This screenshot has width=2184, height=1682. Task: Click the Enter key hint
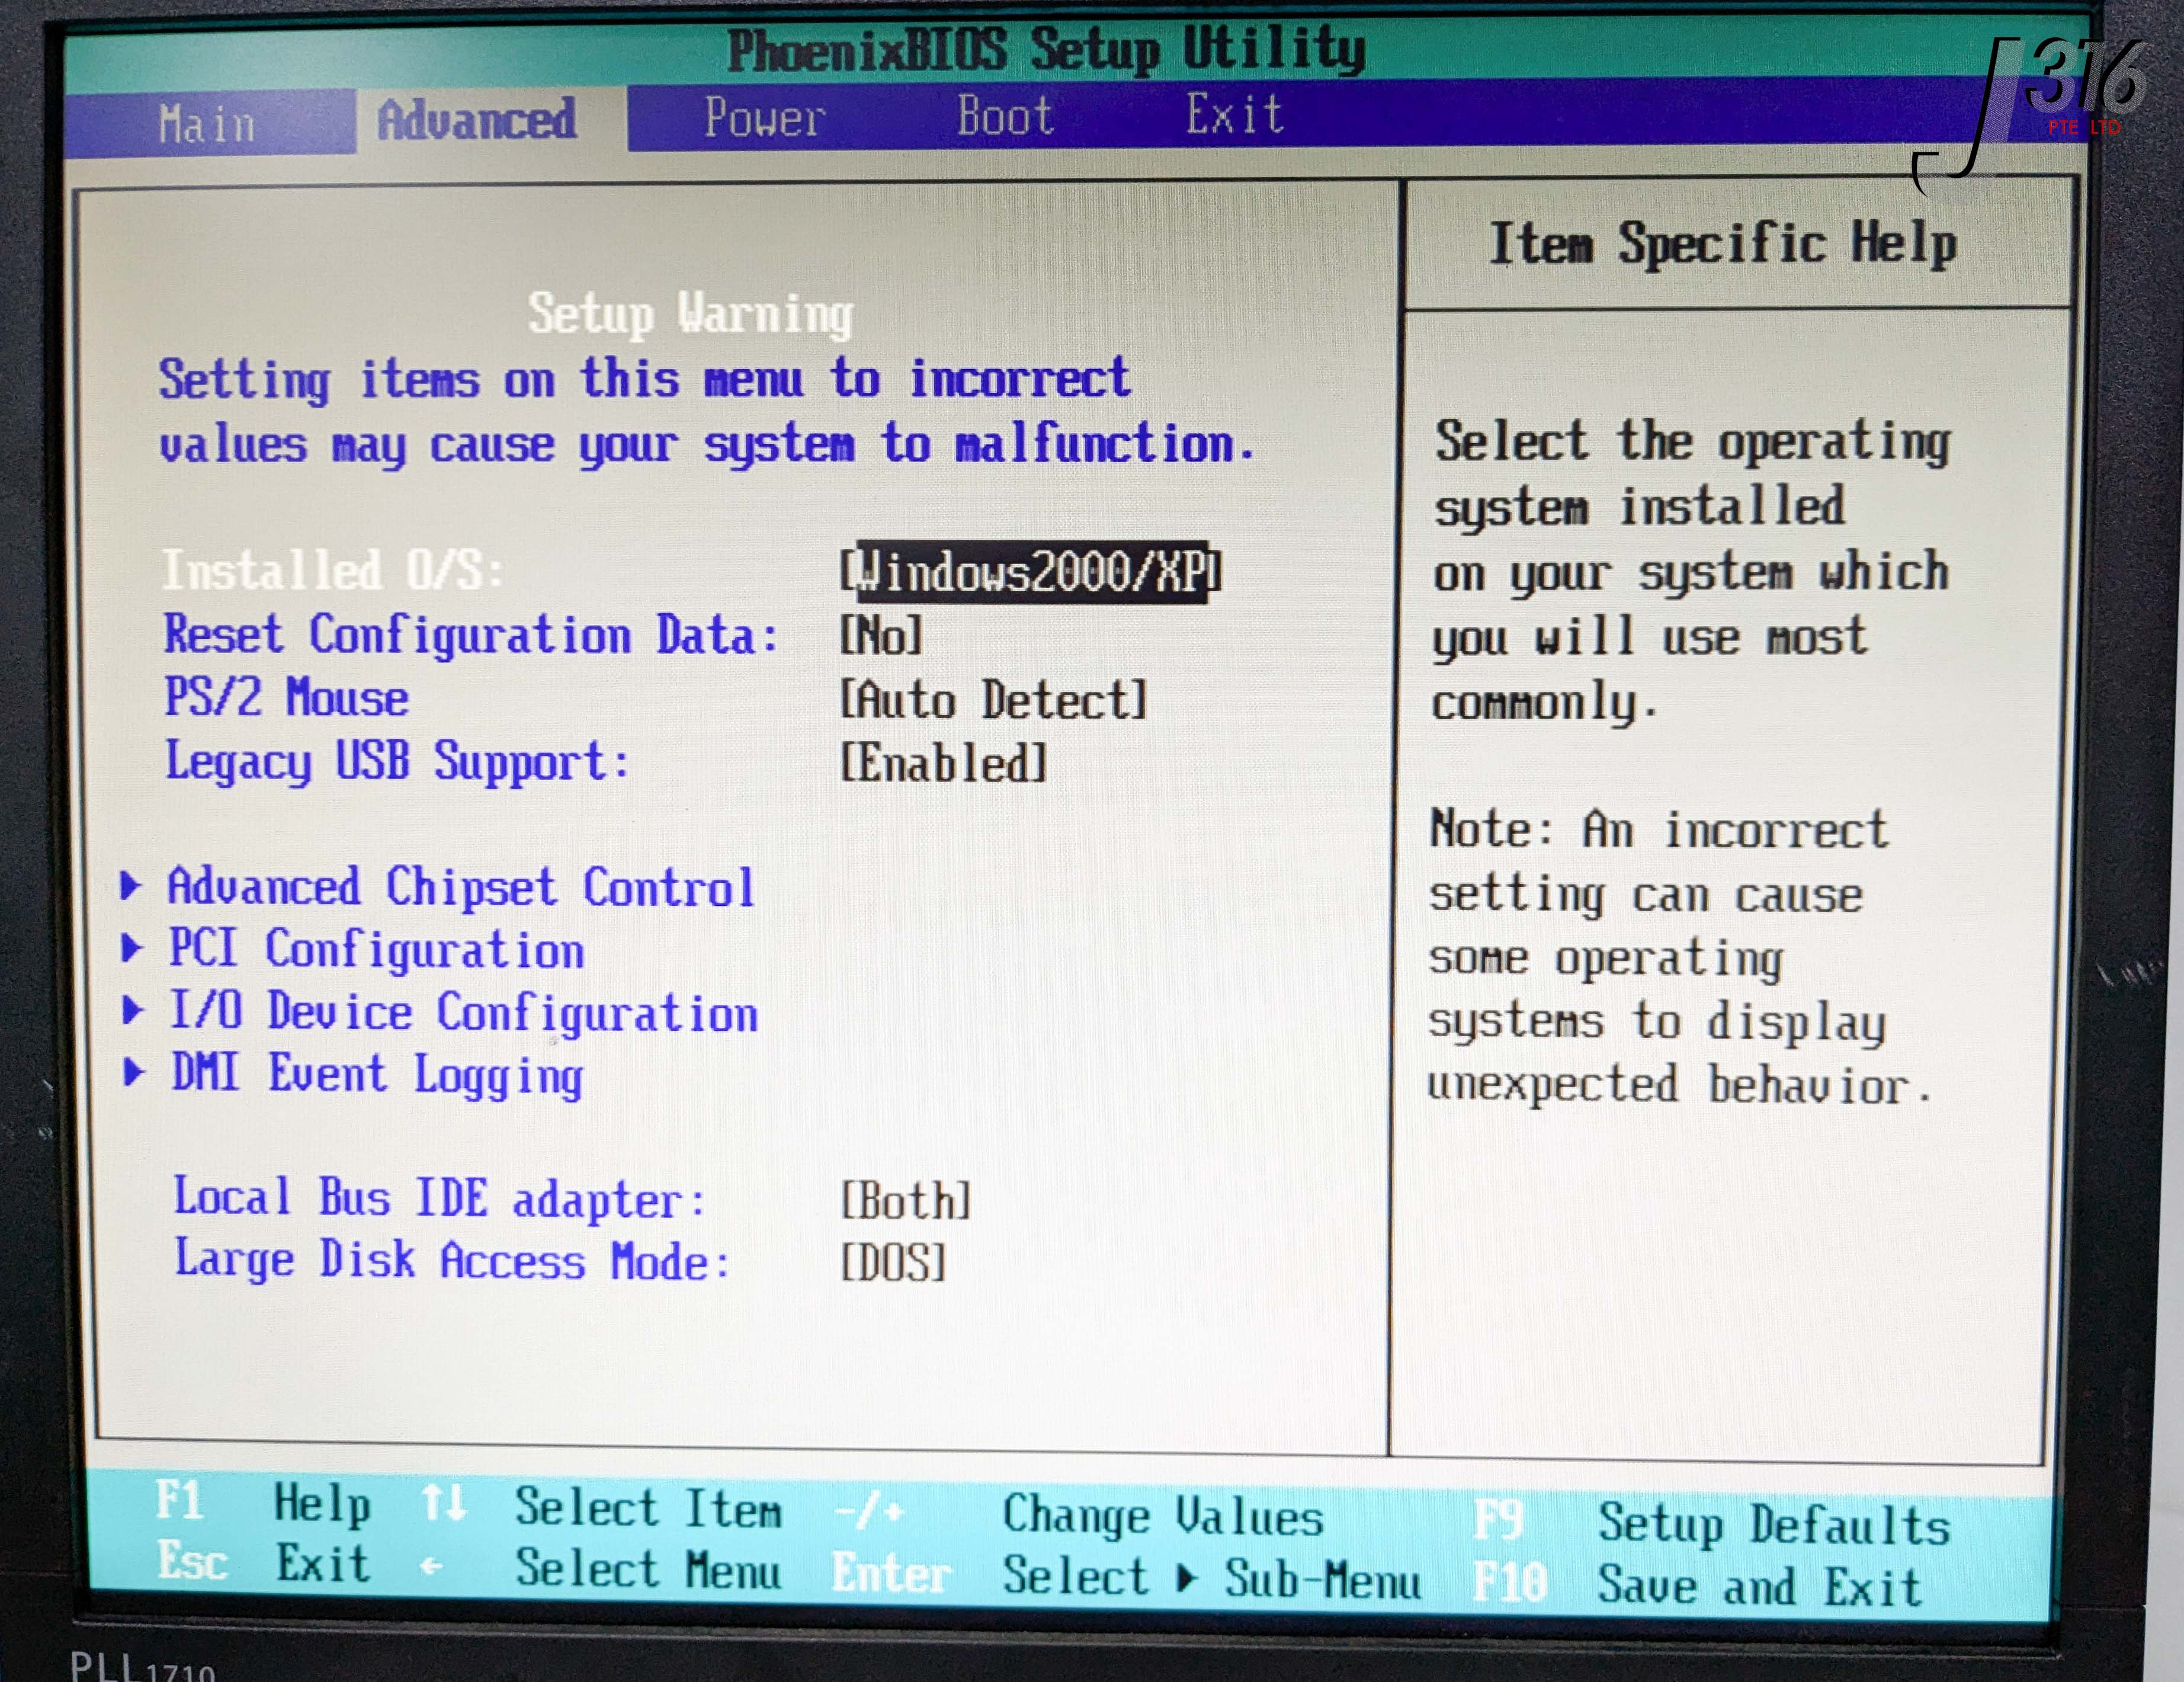[891, 1574]
